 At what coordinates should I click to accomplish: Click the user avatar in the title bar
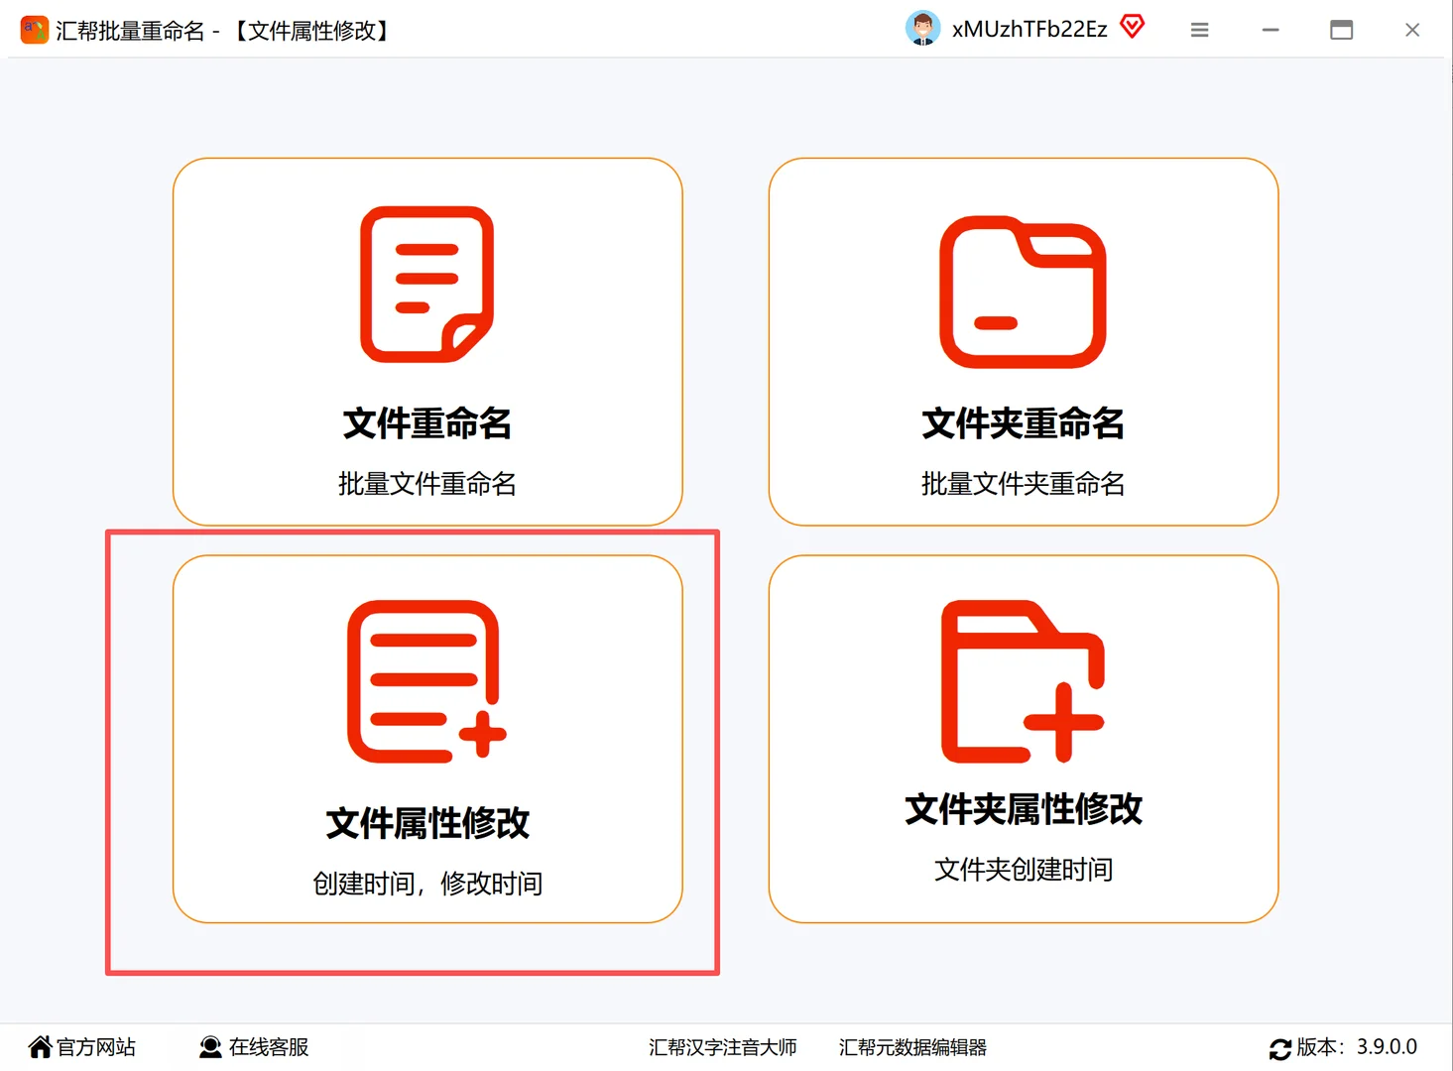(x=921, y=27)
